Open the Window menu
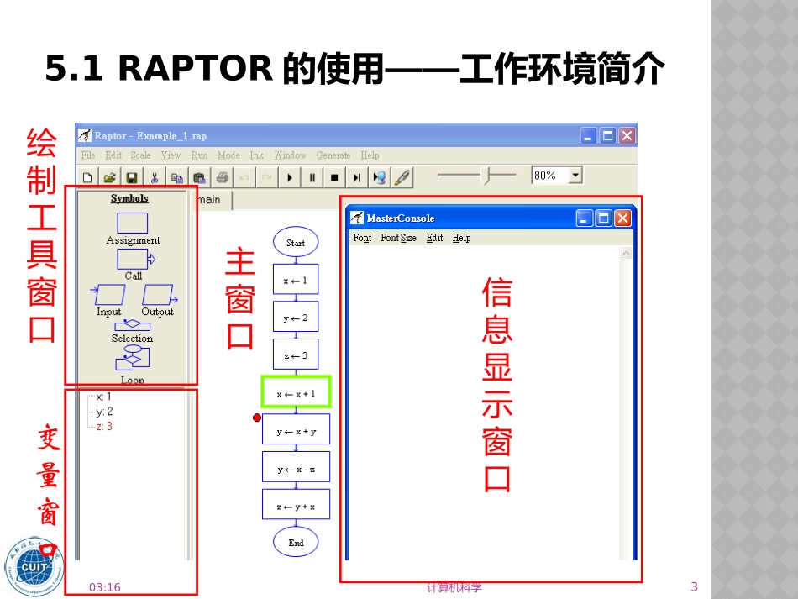798x599 pixels. [x=290, y=155]
